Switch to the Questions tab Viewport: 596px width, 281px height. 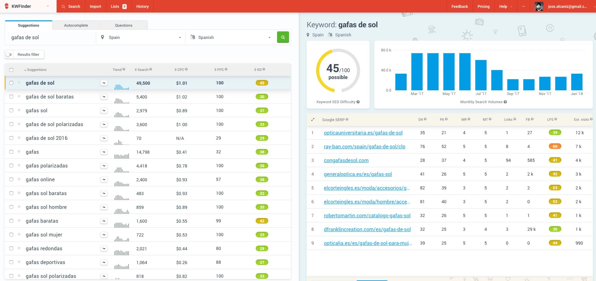coord(124,25)
